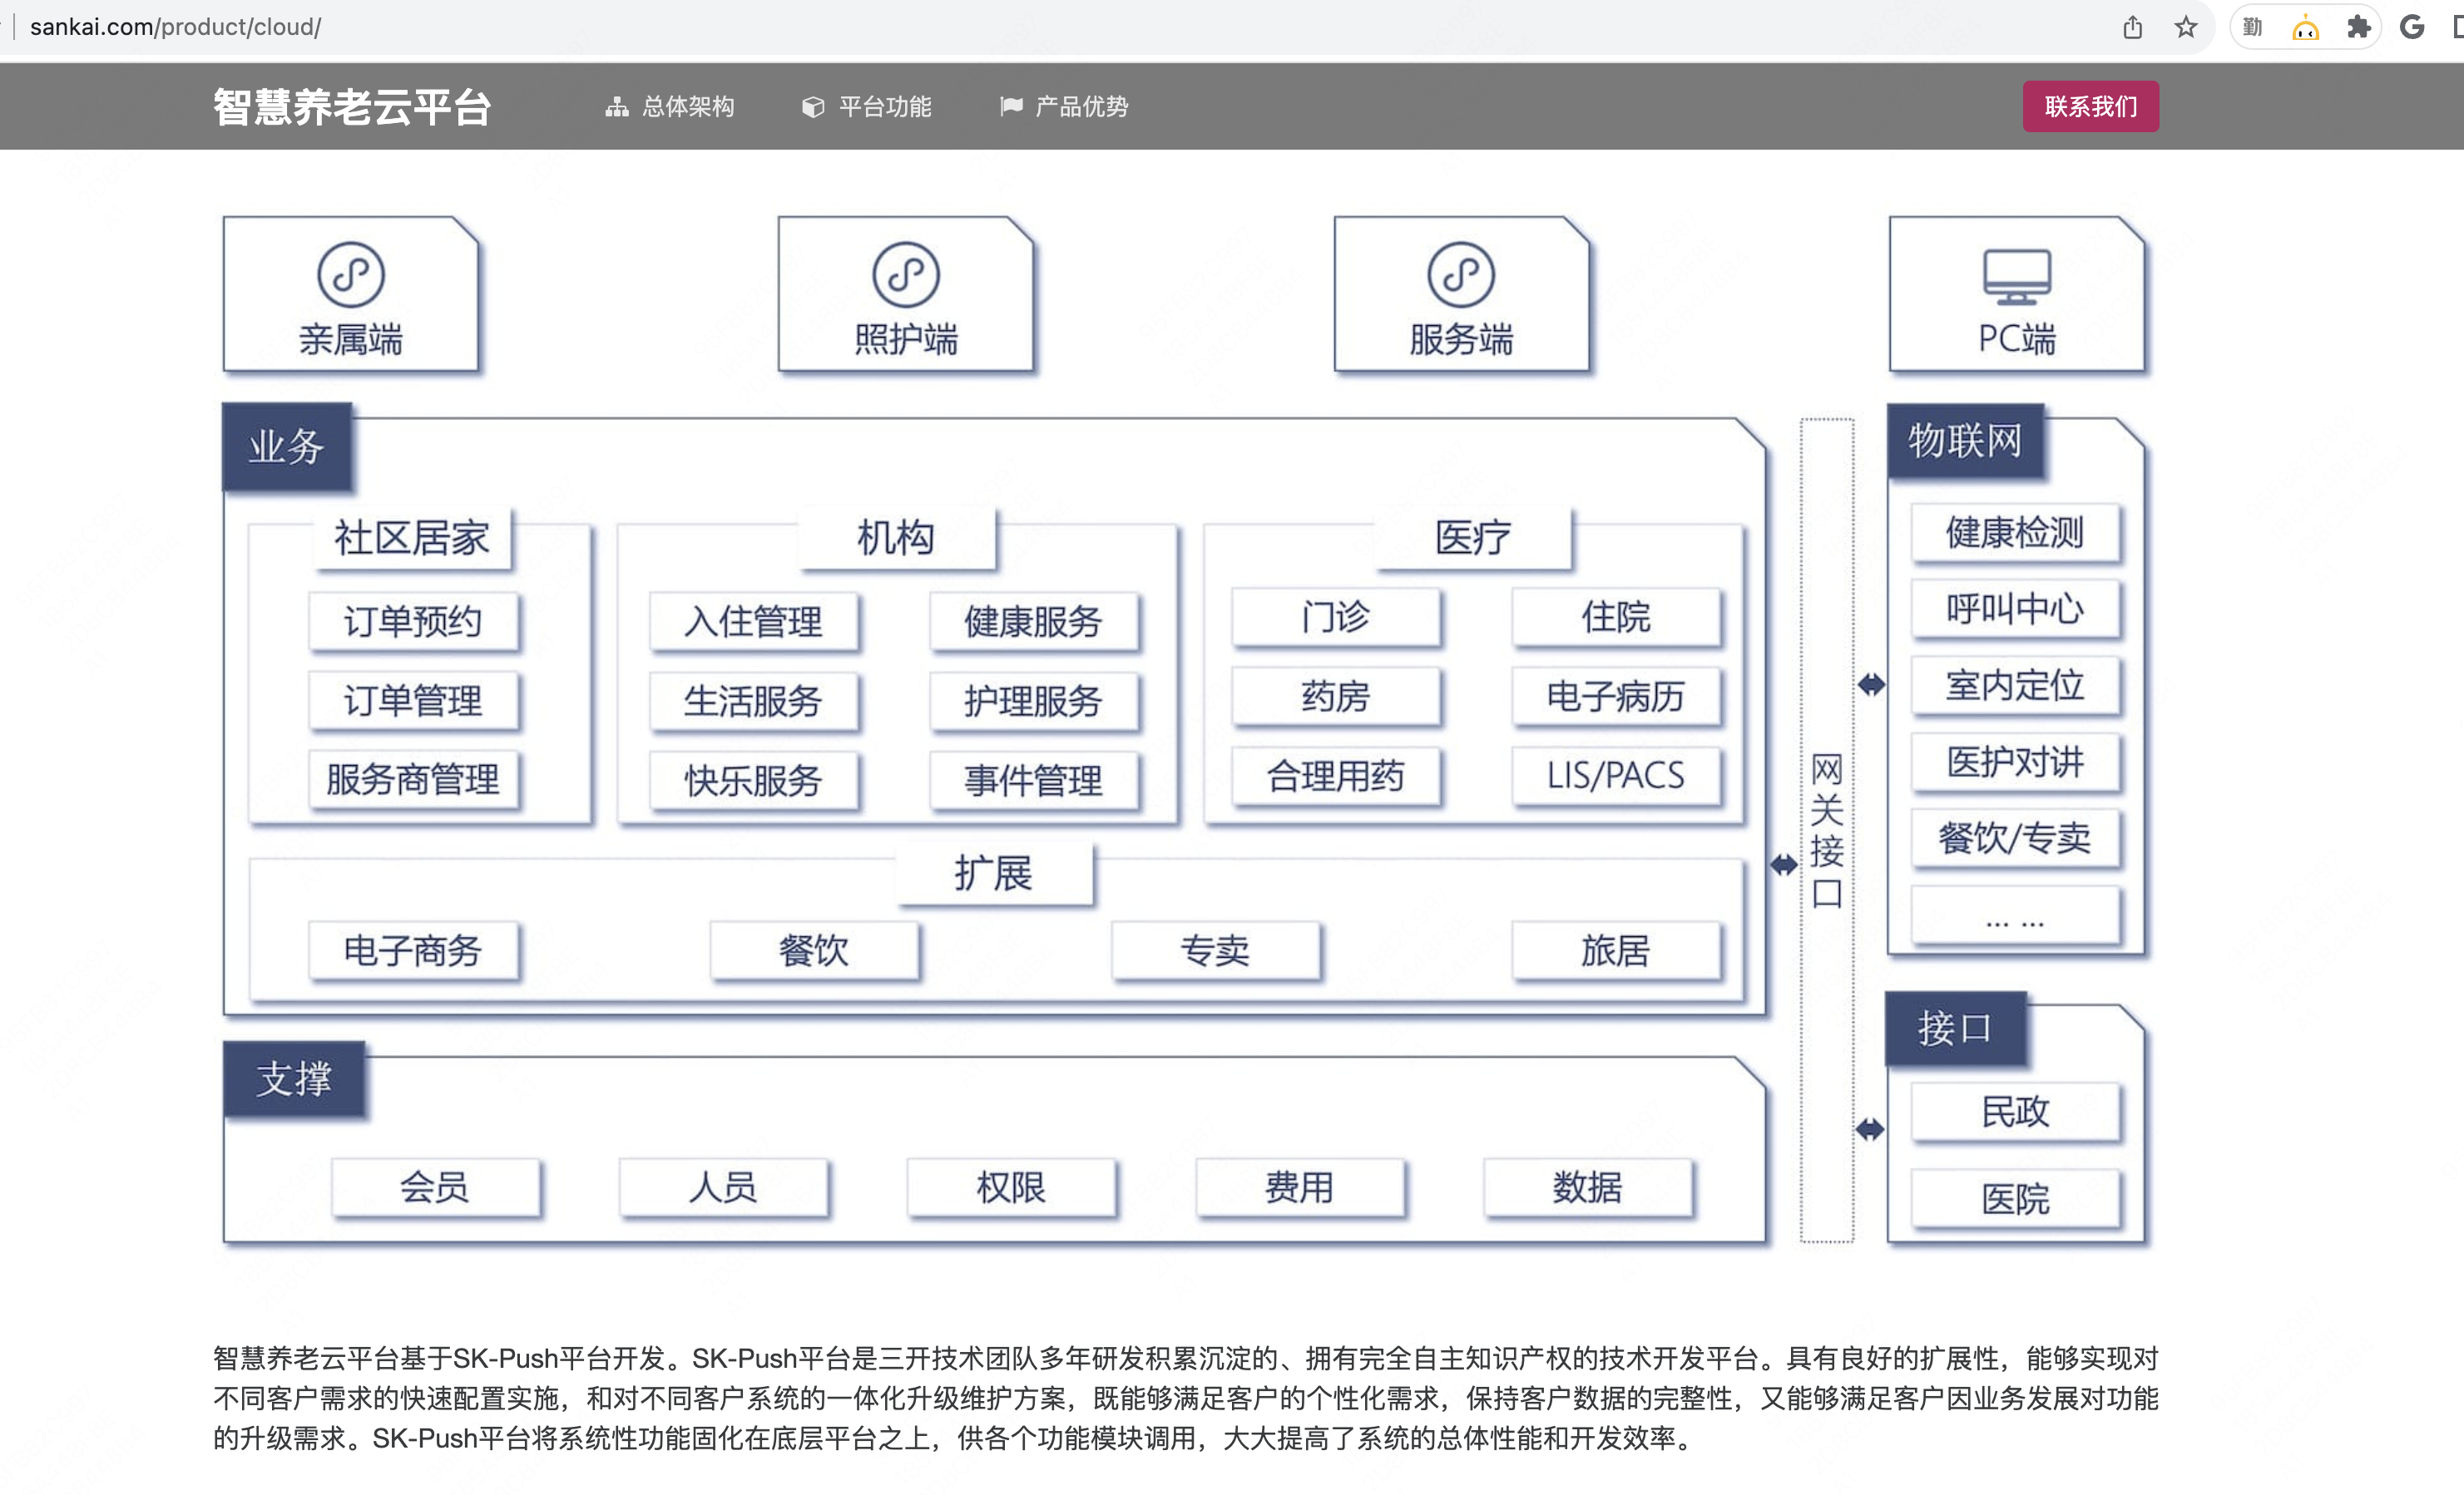Image resolution: width=2464 pixels, height=1495 pixels.
Task: Click the 亲属端 label
Action: 350,340
